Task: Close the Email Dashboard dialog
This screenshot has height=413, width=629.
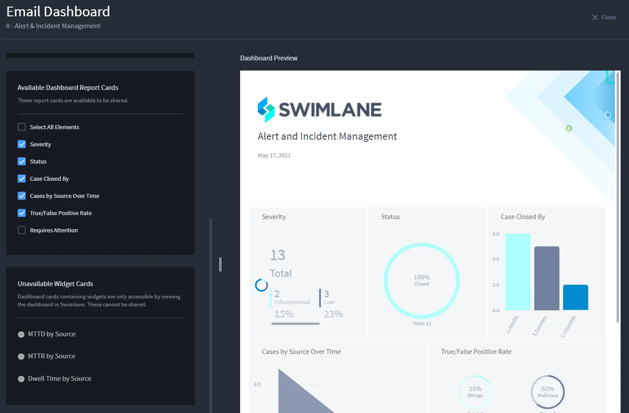Action: (604, 18)
